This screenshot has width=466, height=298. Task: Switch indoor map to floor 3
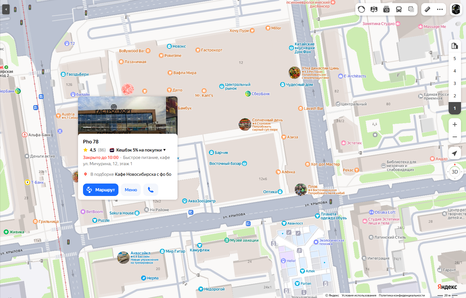click(455, 83)
